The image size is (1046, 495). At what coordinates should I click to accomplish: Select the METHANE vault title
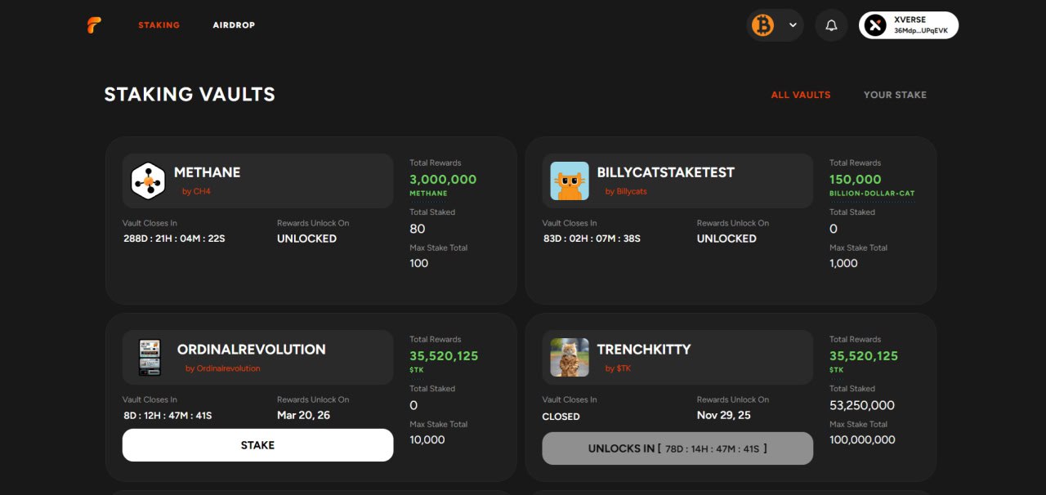click(x=207, y=172)
